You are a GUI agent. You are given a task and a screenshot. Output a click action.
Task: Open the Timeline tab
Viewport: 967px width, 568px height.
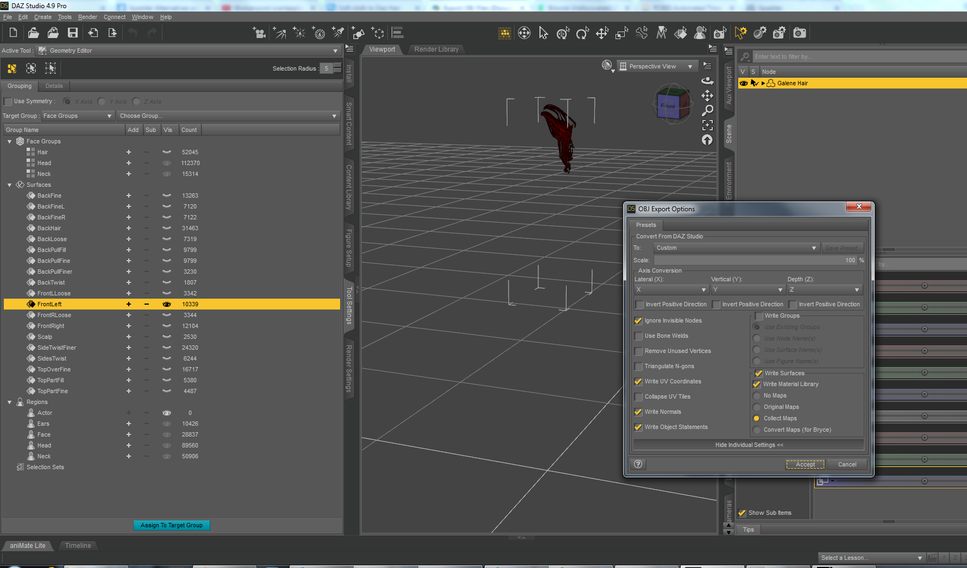pos(78,546)
